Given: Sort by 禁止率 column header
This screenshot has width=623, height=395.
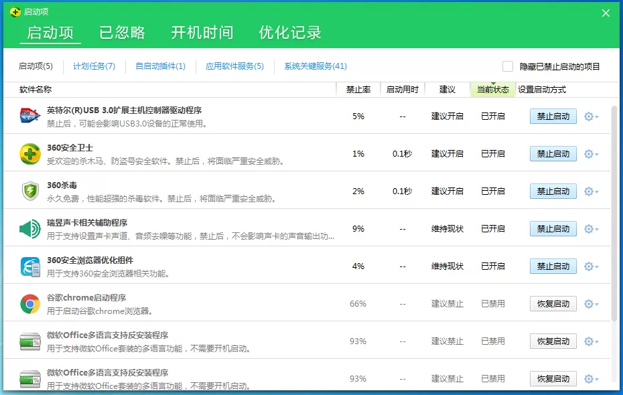Looking at the screenshot, I should tap(358, 89).
